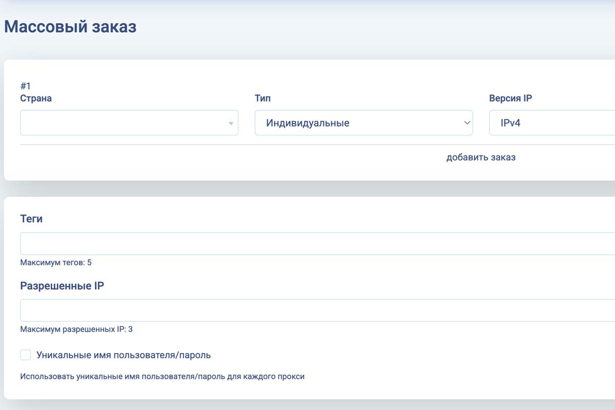The height and width of the screenshot is (410, 615).
Task: Click the добавить заказ link
Action: [x=481, y=157]
